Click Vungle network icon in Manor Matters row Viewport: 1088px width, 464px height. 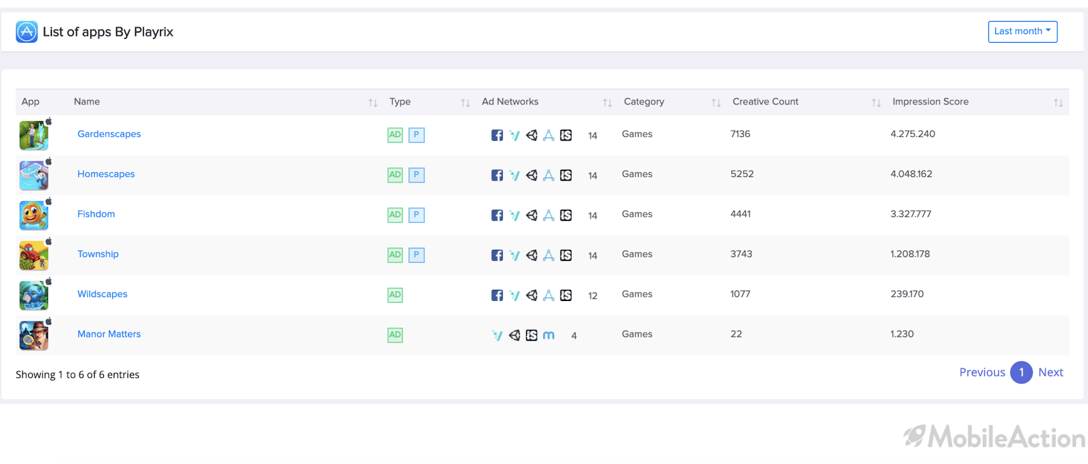click(x=497, y=336)
